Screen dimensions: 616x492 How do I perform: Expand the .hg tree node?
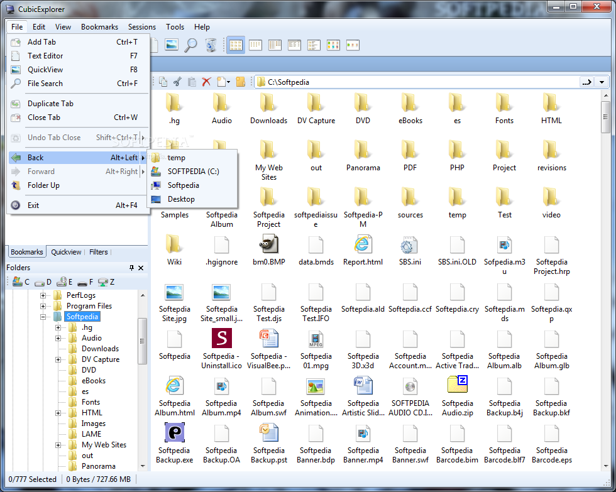coord(58,327)
